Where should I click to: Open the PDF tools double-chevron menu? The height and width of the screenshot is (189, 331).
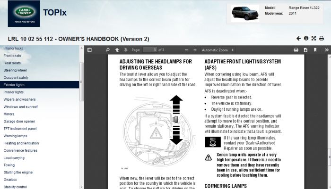click(x=327, y=50)
